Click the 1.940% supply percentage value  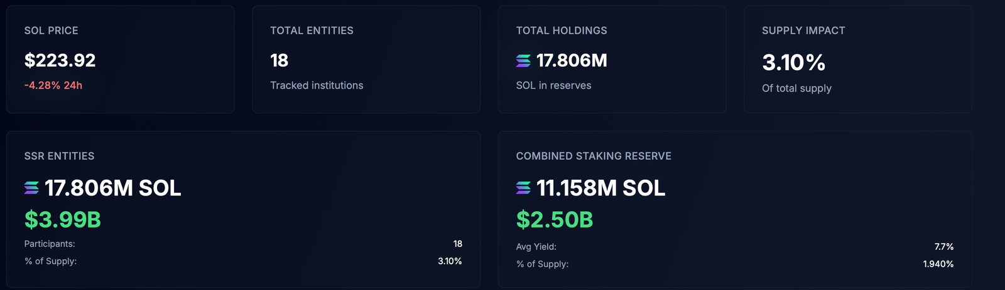click(x=938, y=264)
